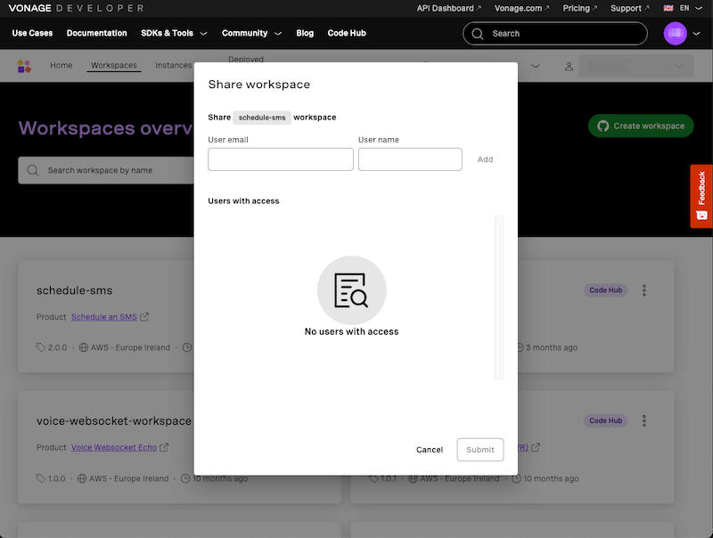Image resolution: width=713 pixels, height=538 pixels.
Task: Click the Add button next to User name
Action: pyautogui.click(x=485, y=159)
